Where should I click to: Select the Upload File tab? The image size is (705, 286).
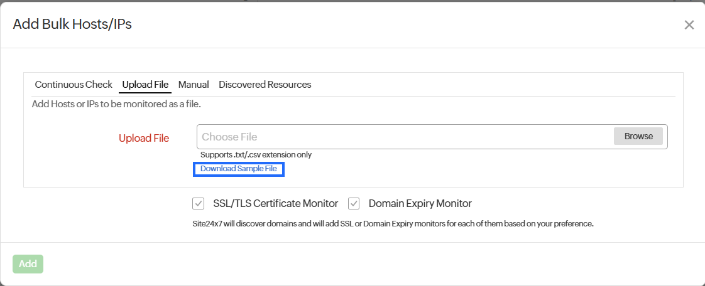point(145,85)
